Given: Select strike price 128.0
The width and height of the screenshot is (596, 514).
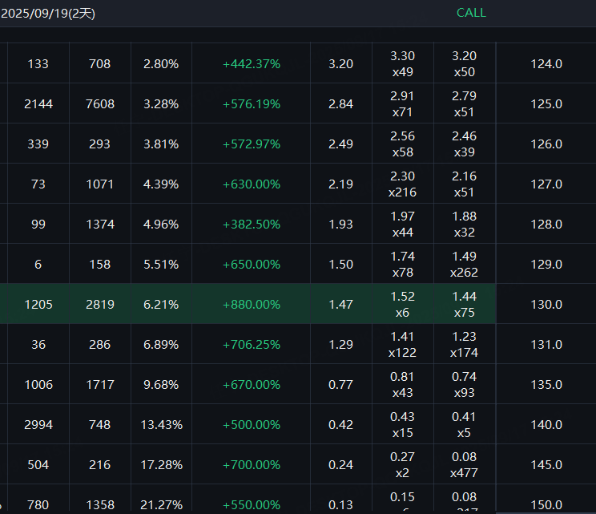Looking at the screenshot, I should click(546, 224).
